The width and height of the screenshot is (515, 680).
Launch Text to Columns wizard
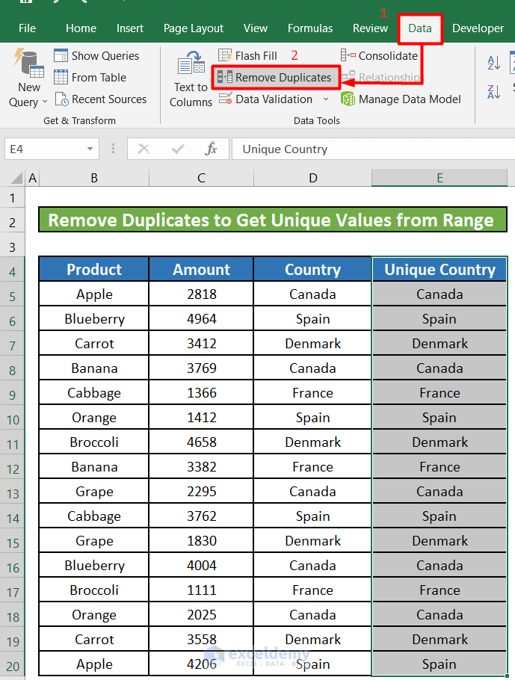(x=191, y=78)
